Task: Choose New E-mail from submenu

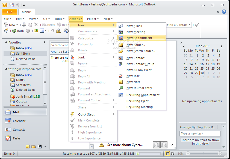Action: (x=142, y=26)
